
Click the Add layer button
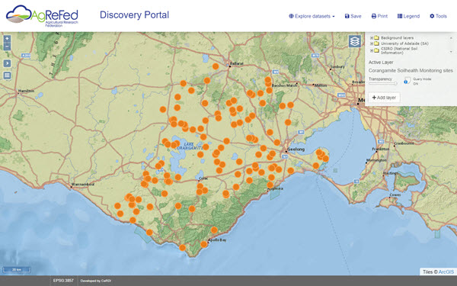[x=384, y=98]
